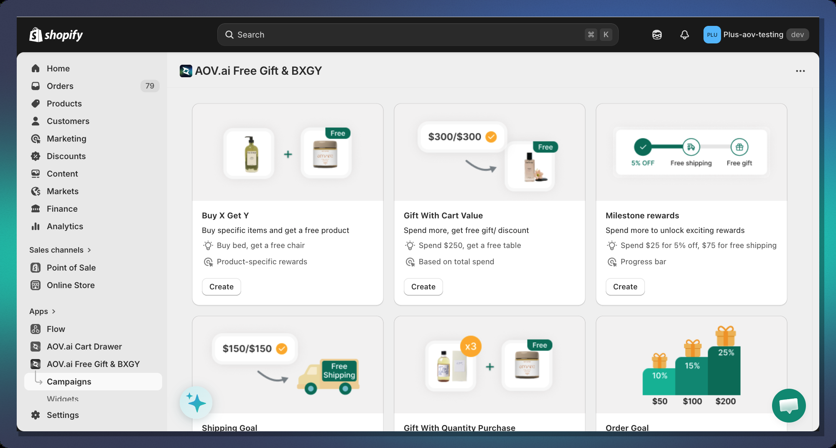This screenshot has height=448, width=836.
Task: Open Discounts from the sidebar
Action: pyautogui.click(x=66, y=156)
